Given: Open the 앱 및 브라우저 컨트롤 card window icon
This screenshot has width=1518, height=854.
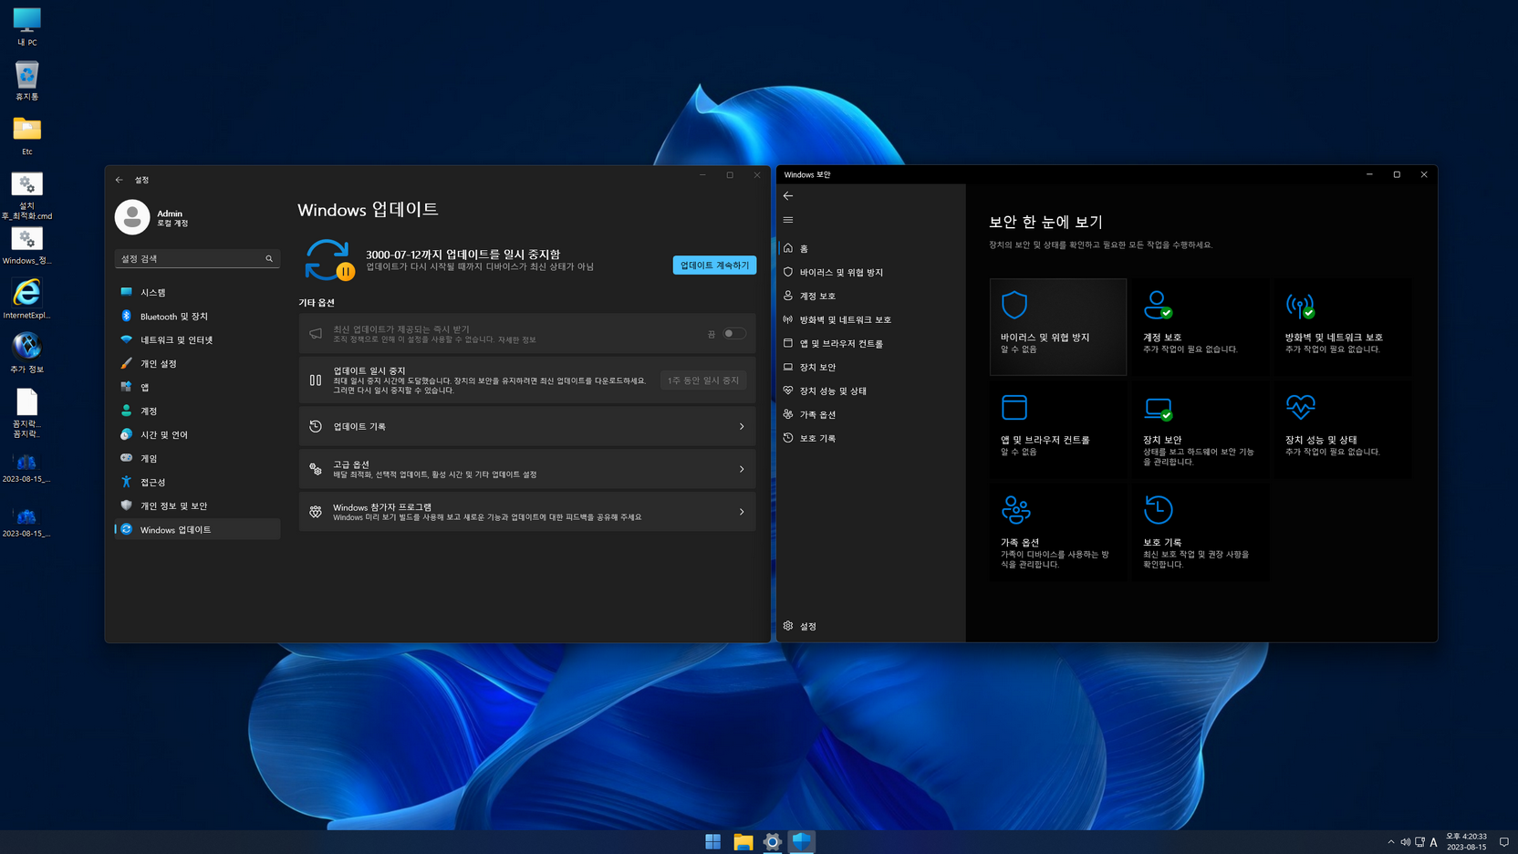Looking at the screenshot, I should pos(1014,407).
